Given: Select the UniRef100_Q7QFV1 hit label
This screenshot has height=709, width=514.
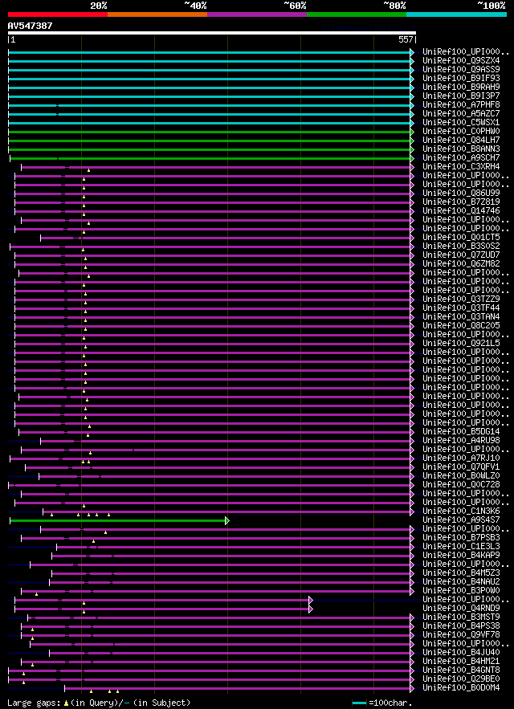Looking at the screenshot, I should tap(461, 467).
